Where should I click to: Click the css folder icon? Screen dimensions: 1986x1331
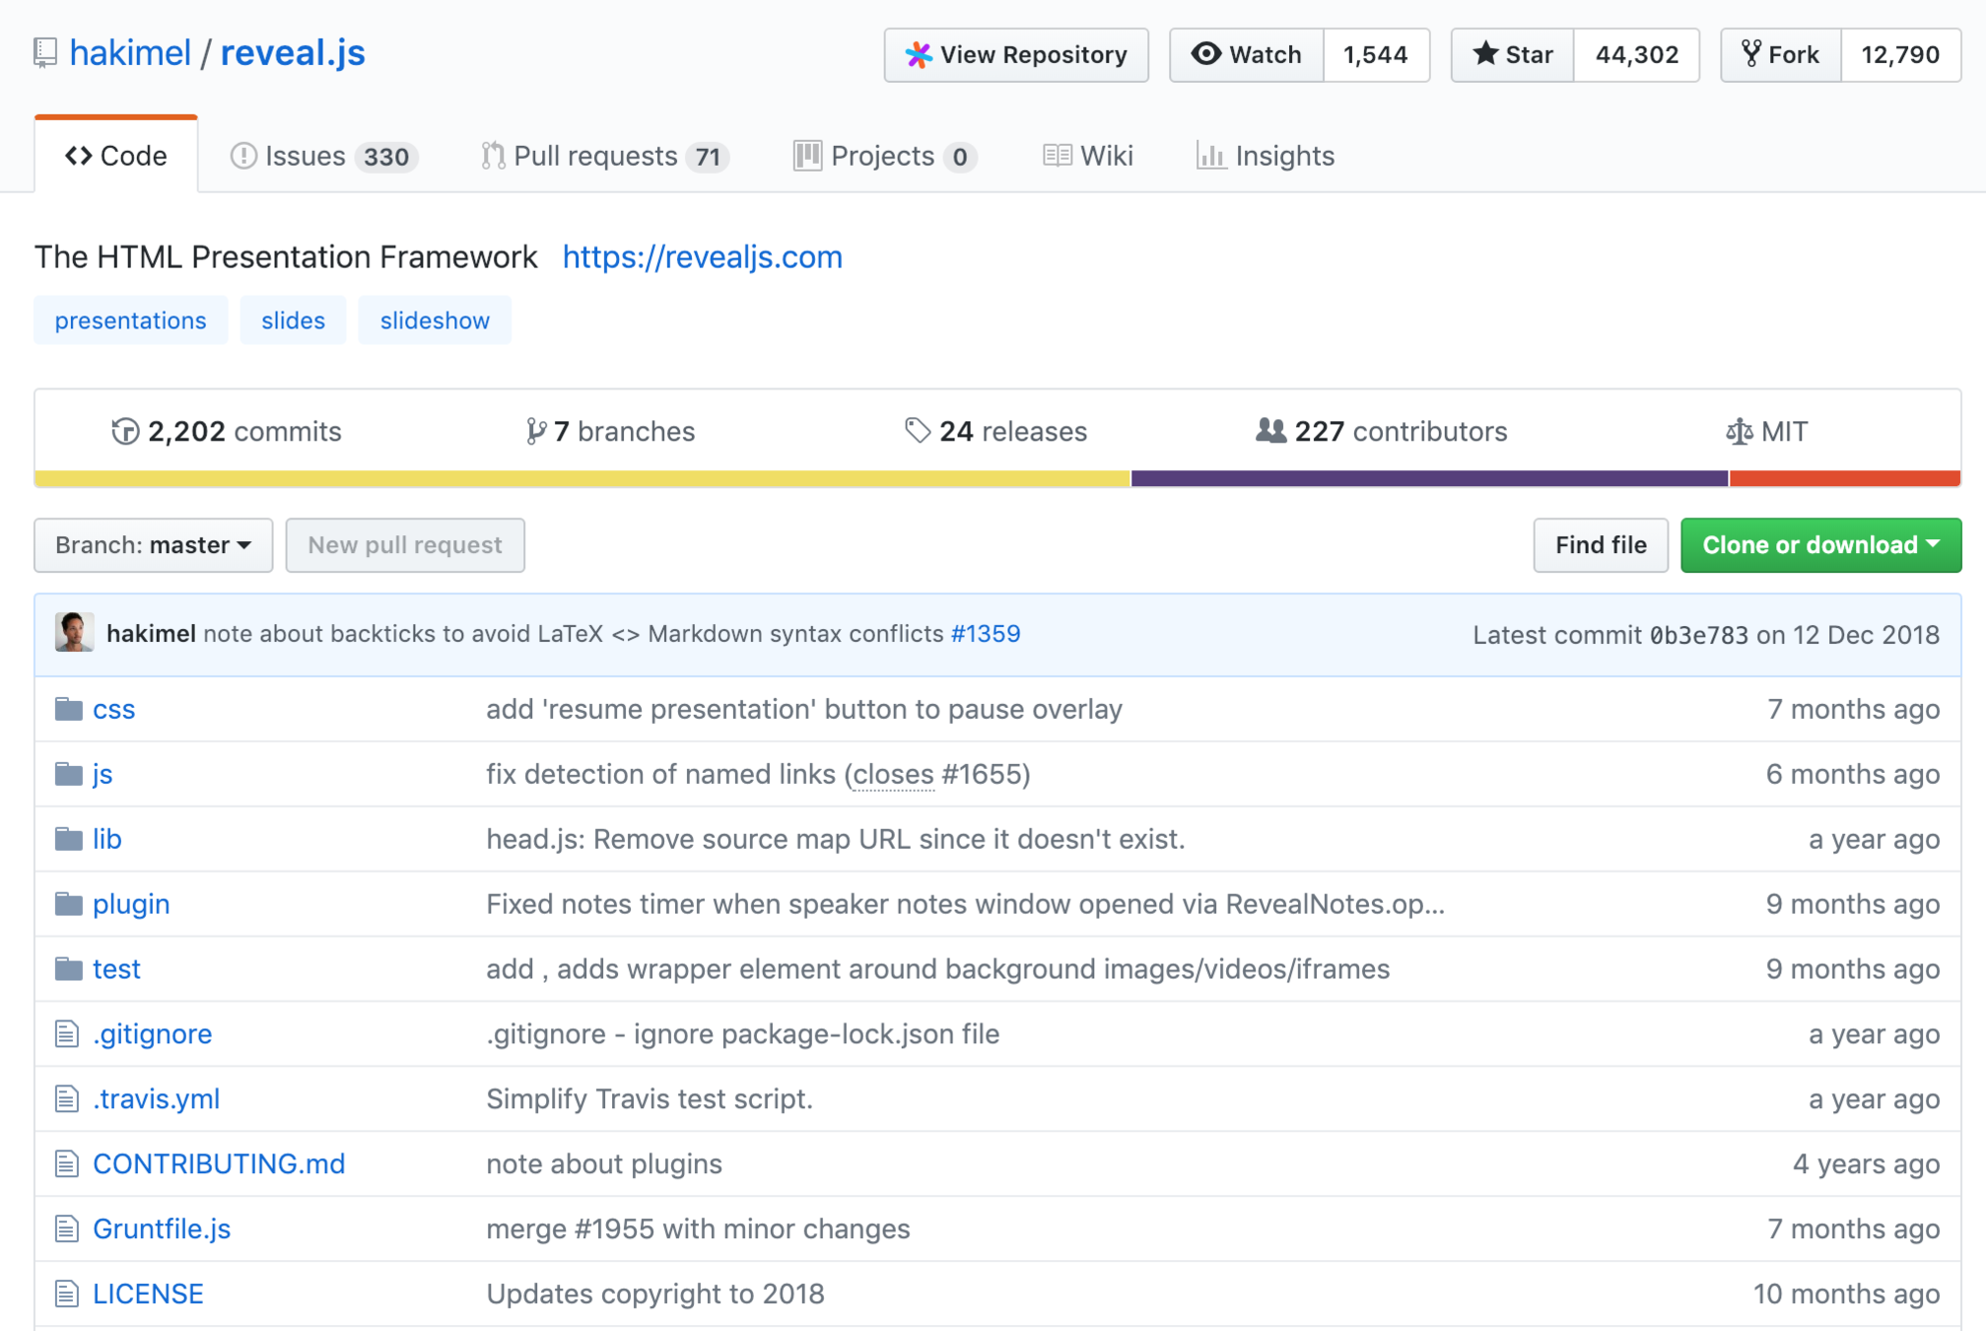coord(68,709)
